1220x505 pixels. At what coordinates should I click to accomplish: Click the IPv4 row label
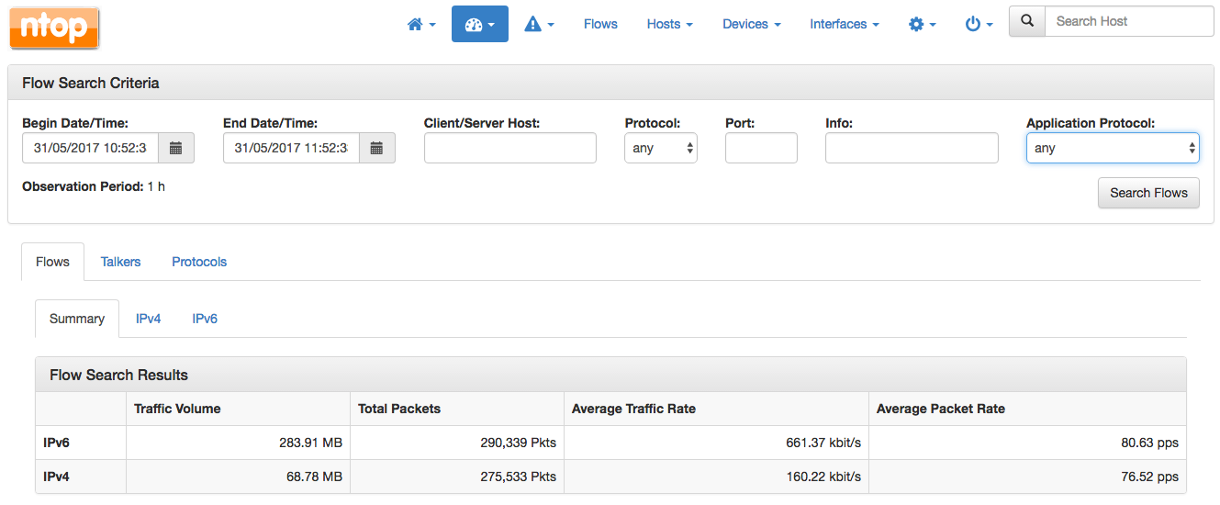click(56, 477)
